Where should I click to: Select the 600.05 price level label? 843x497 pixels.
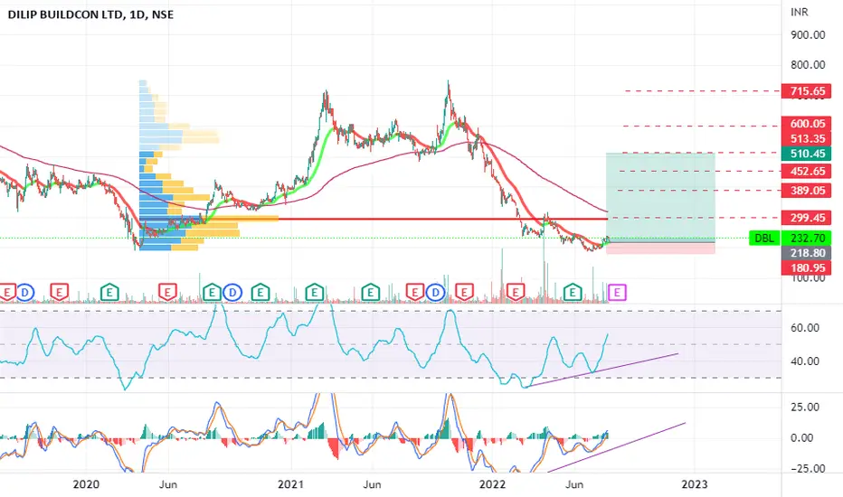click(807, 124)
